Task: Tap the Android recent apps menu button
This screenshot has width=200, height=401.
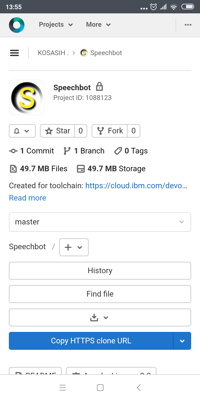Action: pyautogui.click(x=62, y=388)
